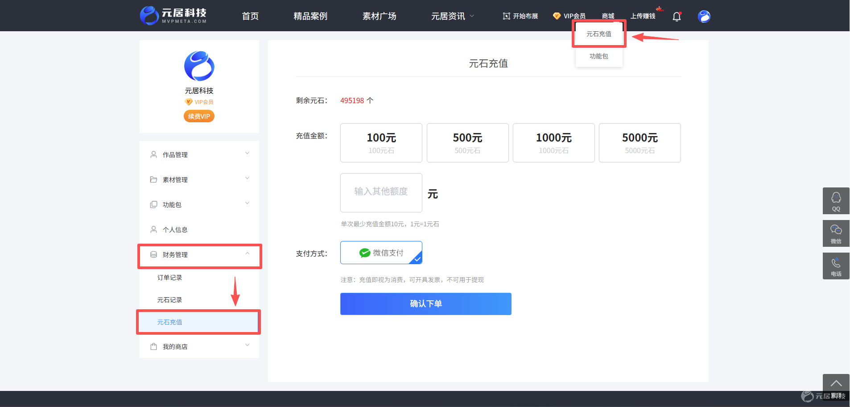Screen dimensions: 850x407
Task: Open the phone contact side button
Action: (x=836, y=266)
